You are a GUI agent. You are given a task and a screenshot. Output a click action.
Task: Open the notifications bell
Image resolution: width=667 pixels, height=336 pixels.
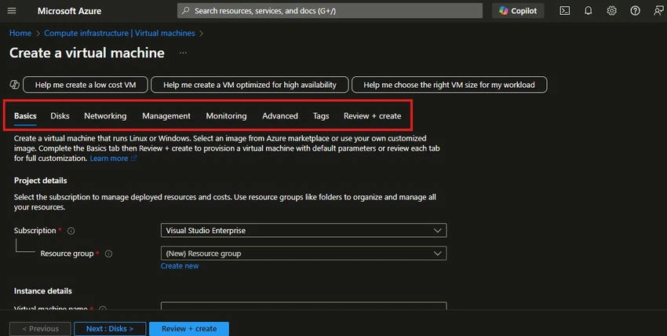point(588,11)
